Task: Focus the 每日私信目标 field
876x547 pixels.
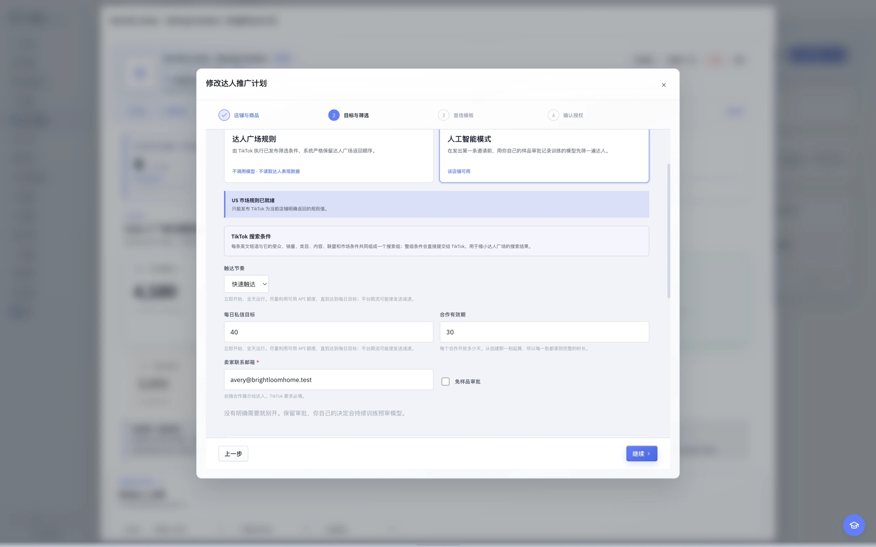Action: pos(328,332)
